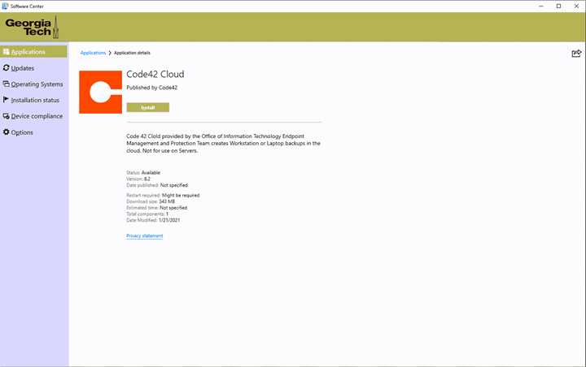Click the Operating Systems icon in sidebar
The width and height of the screenshot is (586, 367).
7,84
